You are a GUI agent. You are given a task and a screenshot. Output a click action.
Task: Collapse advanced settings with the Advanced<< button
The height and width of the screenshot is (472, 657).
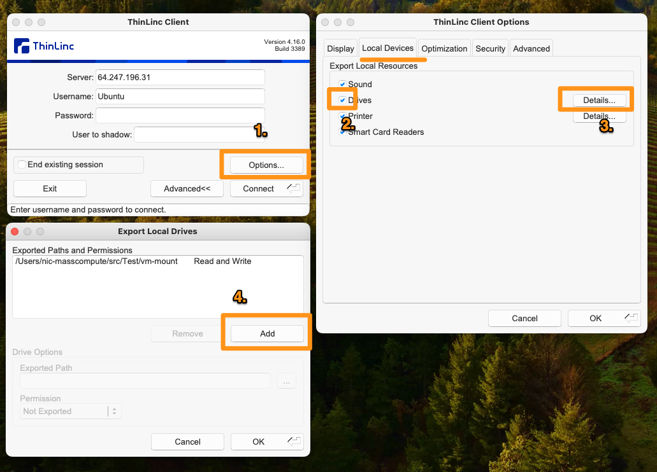(x=187, y=189)
